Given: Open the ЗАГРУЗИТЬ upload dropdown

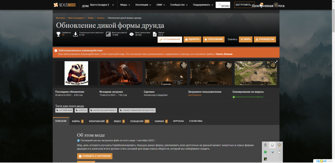Looking at the screenshot, I should coord(245,5).
